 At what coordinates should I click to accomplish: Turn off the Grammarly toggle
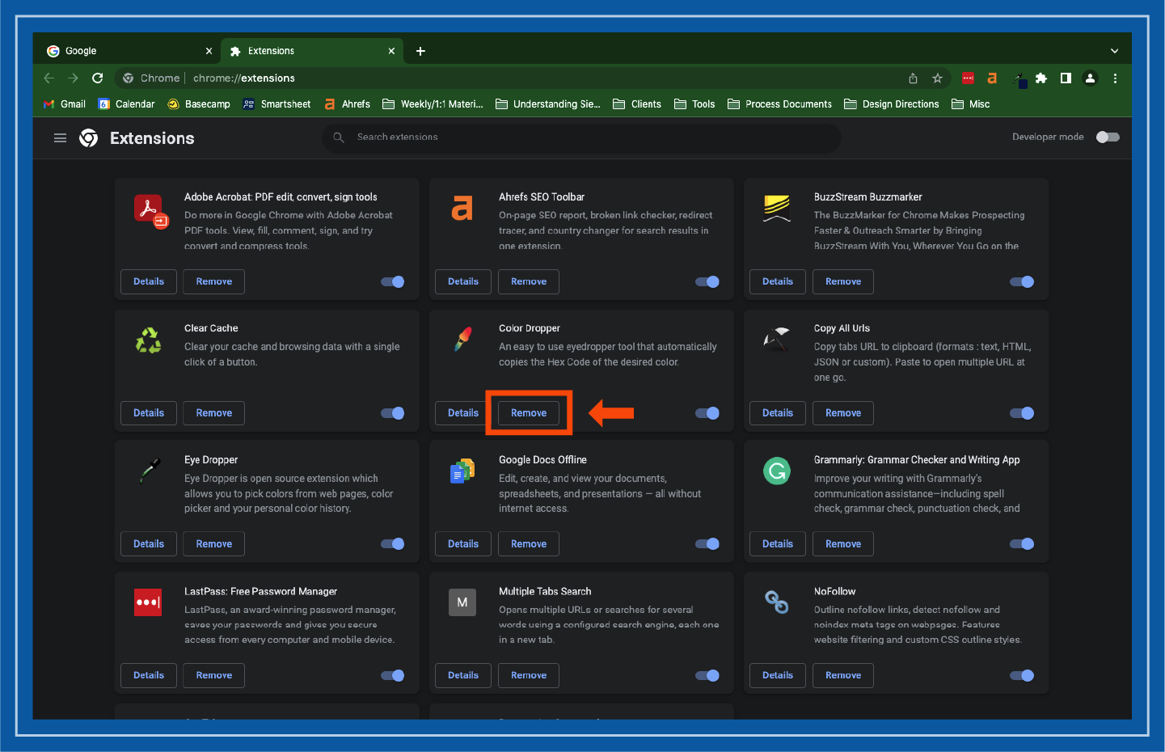(x=1022, y=544)
